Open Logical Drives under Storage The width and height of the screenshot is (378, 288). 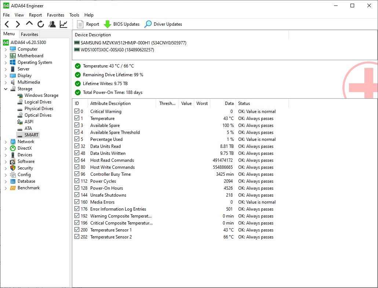click(x=34, y=102)
